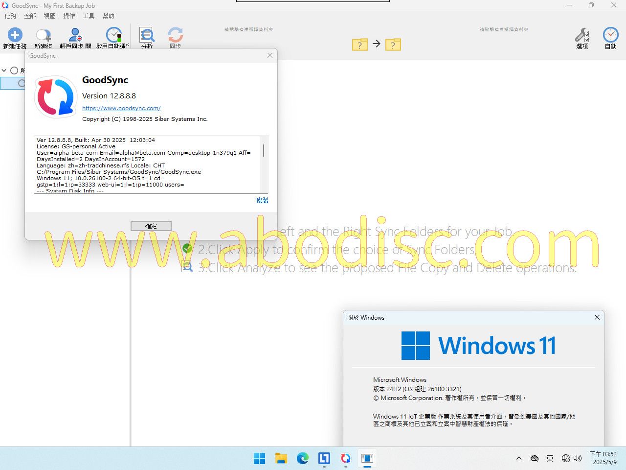This screenshot has width=626, height=470.
Task: Close the 關於 Windows dialog
Action: tap(597, 317)
